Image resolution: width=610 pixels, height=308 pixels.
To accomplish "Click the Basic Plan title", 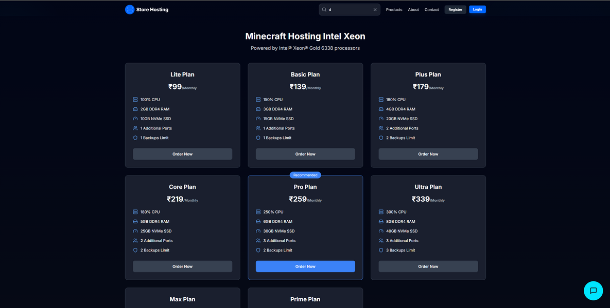I will 305,74.
